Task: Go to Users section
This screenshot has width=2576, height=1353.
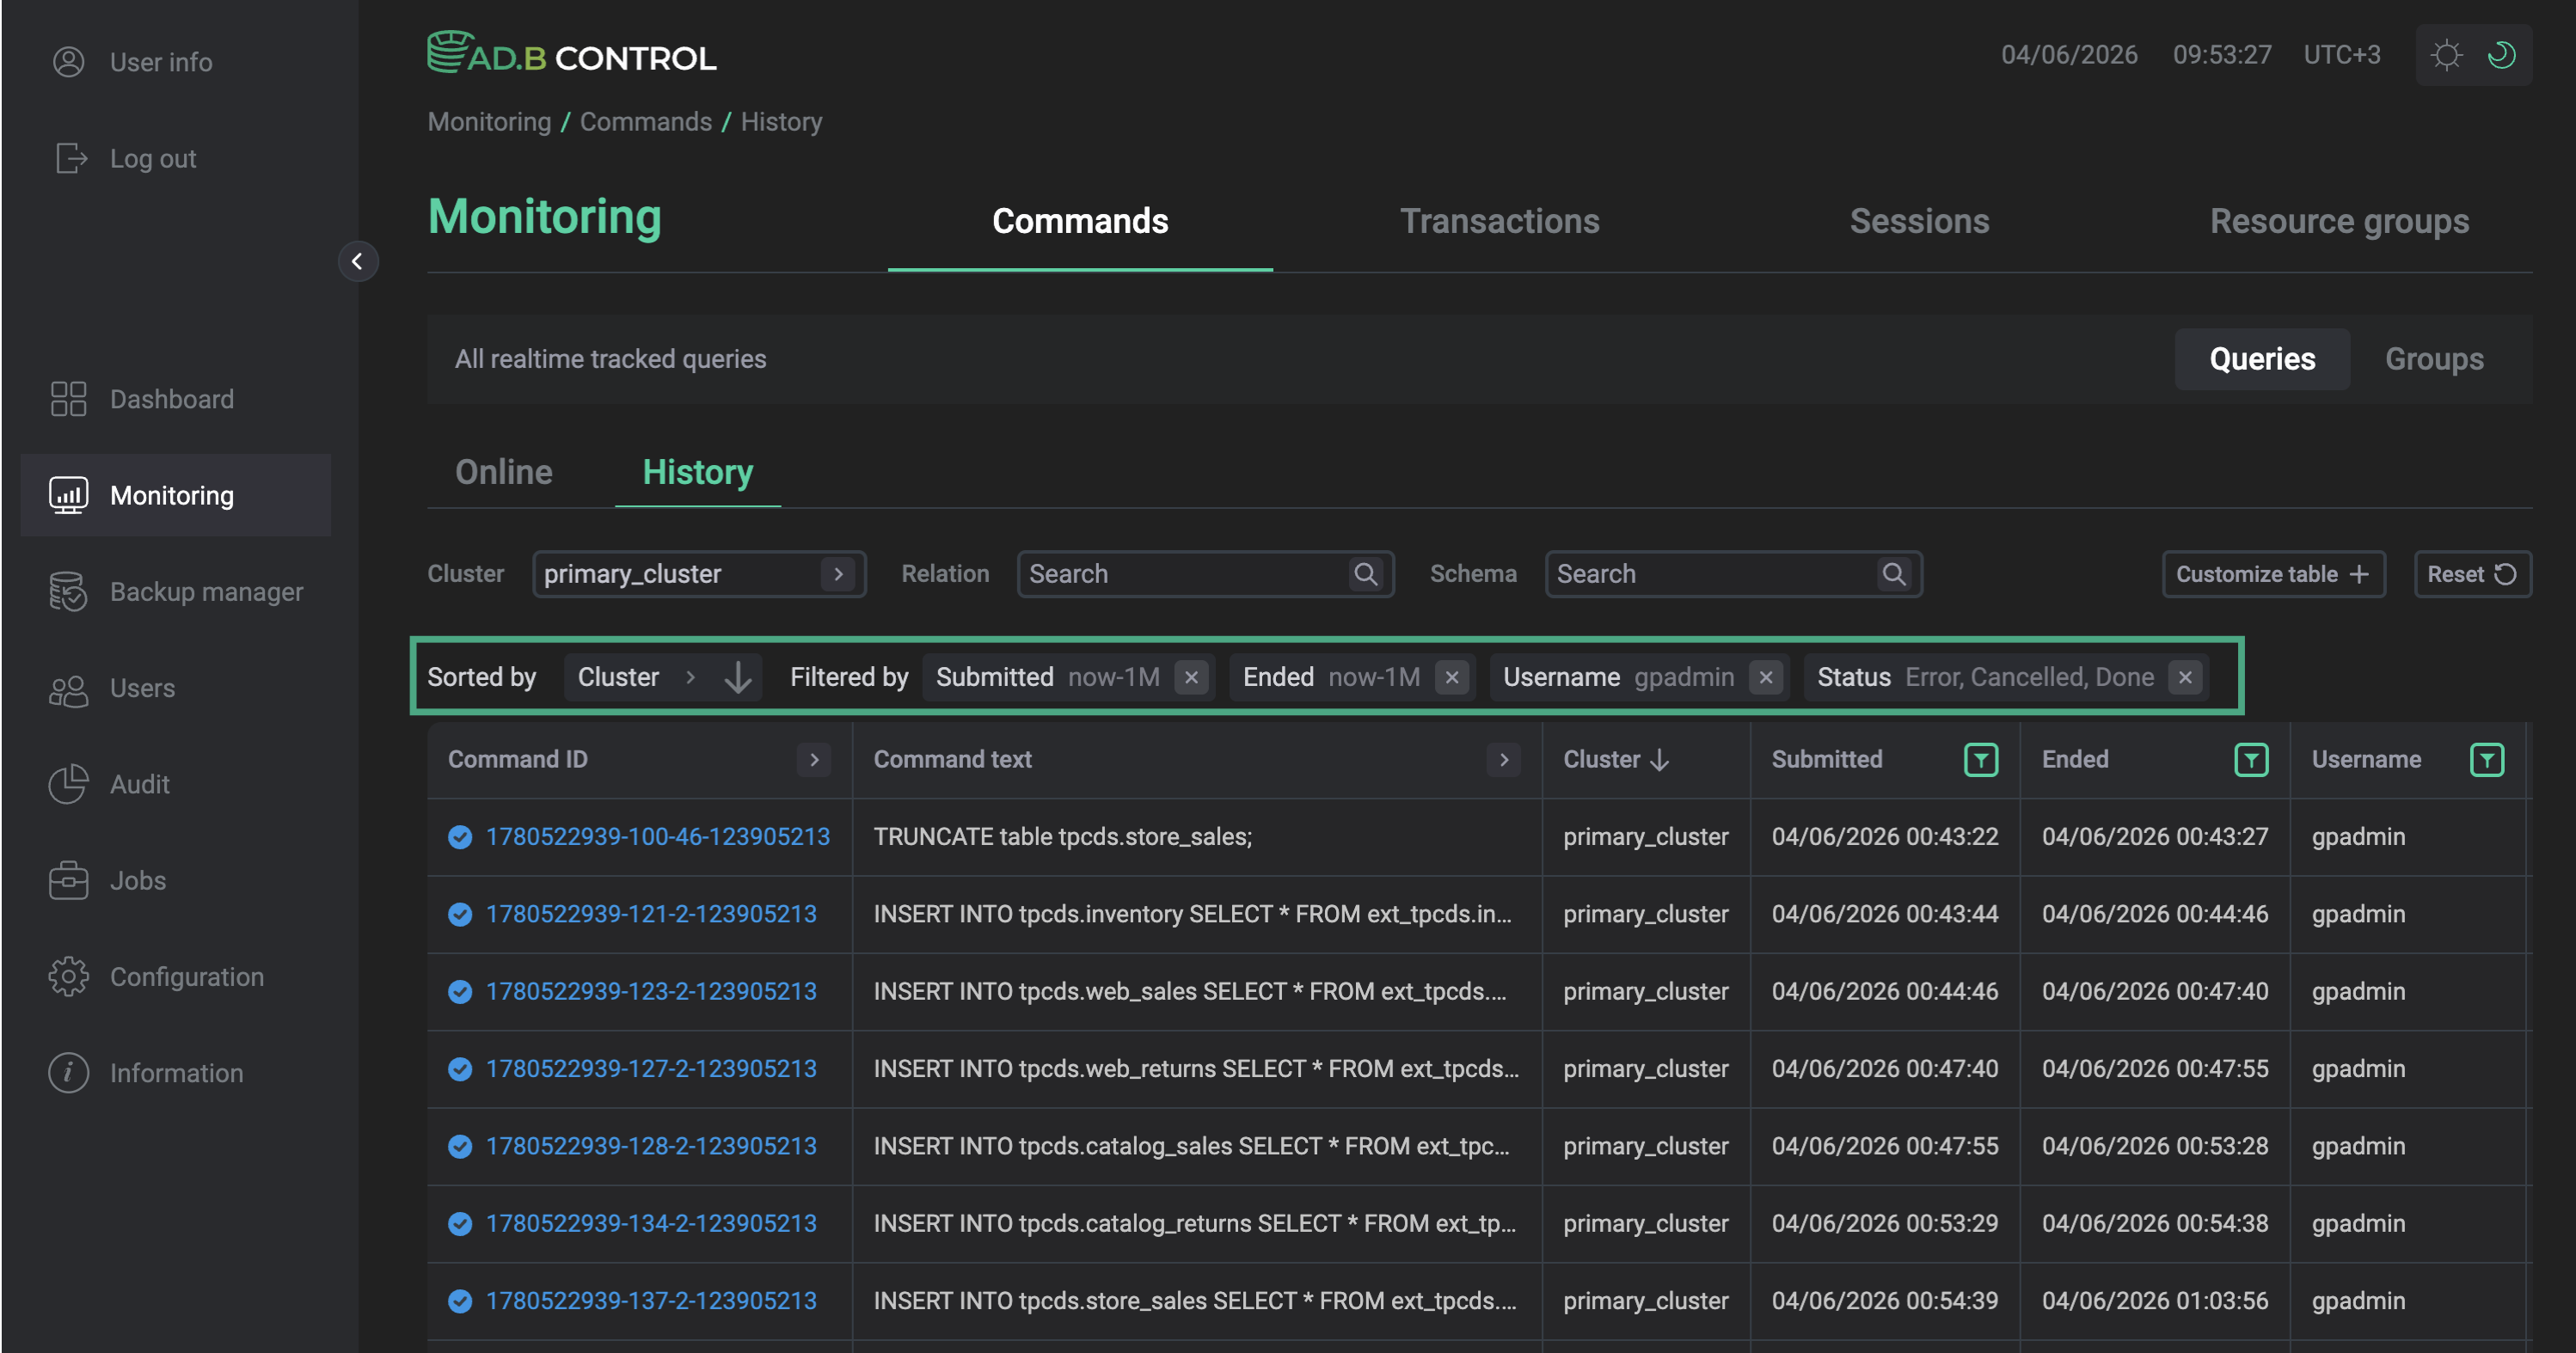Action: (x=112, y=688)
